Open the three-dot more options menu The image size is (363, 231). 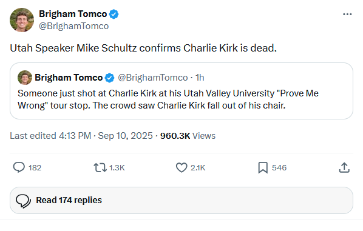click(x=347, y=15)
